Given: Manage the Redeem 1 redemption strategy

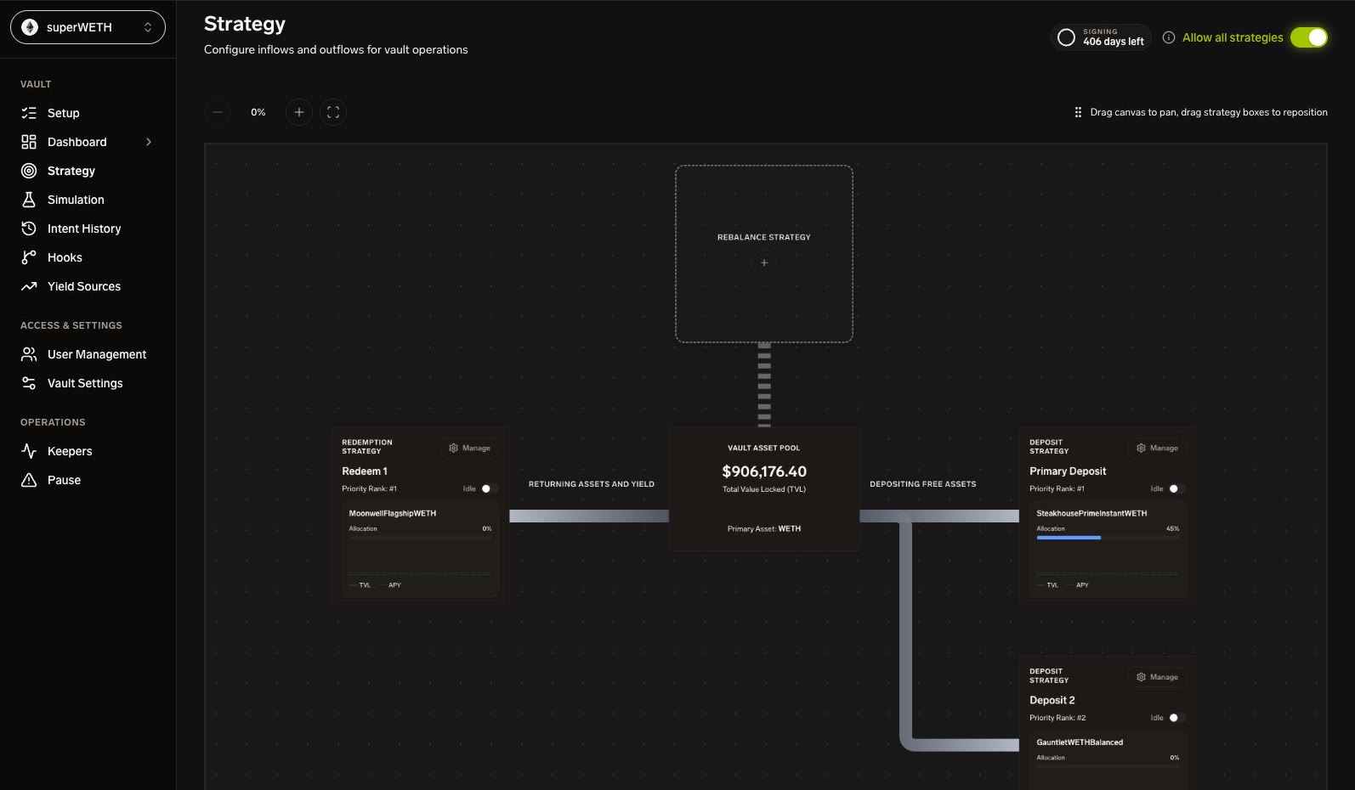Looking at the screenshot, I should [x=469, y=448].
